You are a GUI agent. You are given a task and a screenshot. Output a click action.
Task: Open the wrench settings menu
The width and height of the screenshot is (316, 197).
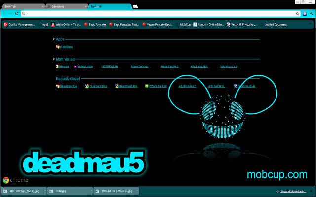[312, 14]
